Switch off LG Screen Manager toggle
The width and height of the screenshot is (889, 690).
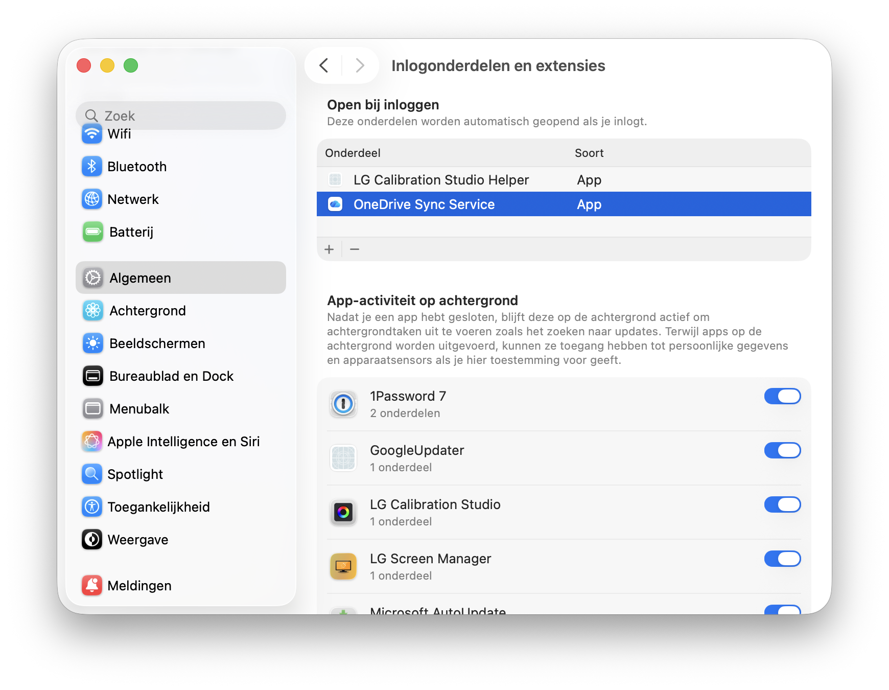[x=782, y=559]
